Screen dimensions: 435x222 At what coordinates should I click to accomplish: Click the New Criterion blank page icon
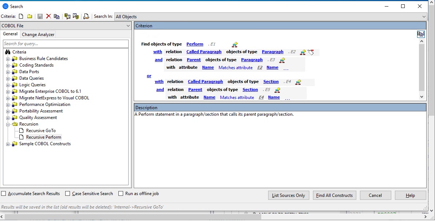click(x=21, y=16)
